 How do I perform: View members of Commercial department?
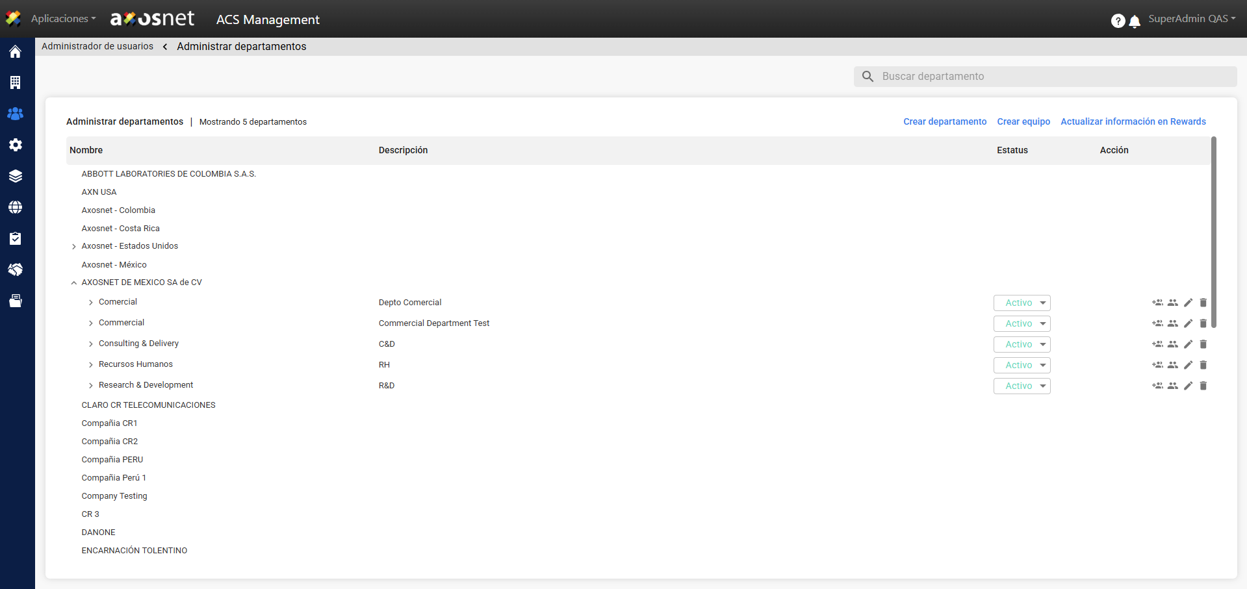[1173, 323]
